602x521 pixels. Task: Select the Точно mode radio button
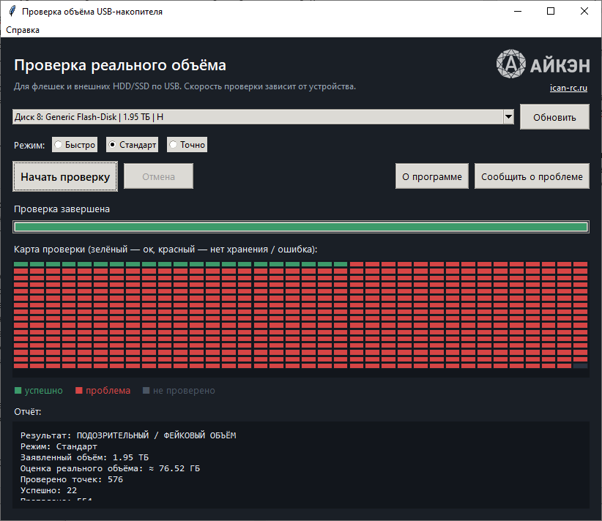pos(187,145)
